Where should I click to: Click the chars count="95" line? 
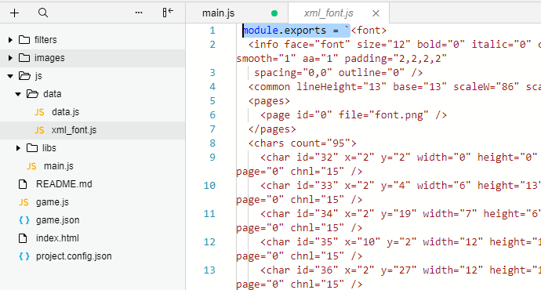[303, 143]
